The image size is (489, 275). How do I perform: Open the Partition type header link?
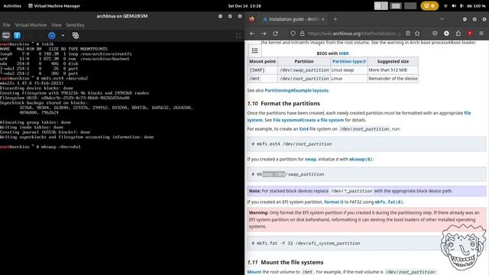pos(349,61)
